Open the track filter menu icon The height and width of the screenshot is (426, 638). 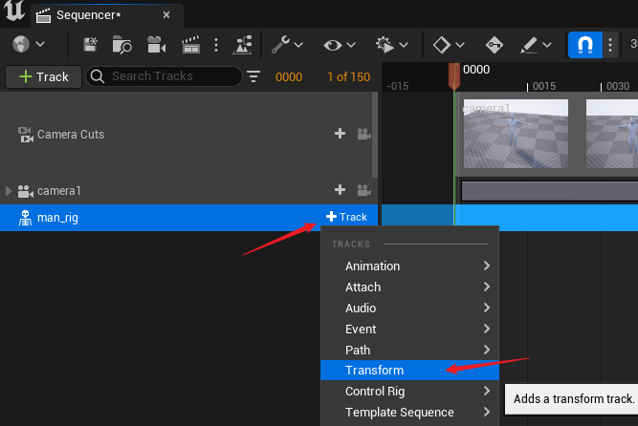click(253, 76)
